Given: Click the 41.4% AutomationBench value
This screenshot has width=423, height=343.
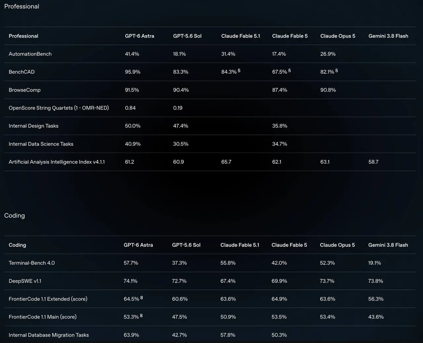Looking at the screenshot, I should coord(132,54).
